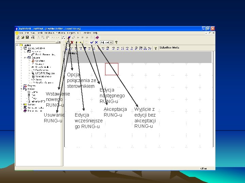Select Schedule Blocks tree item

point(43,76)
